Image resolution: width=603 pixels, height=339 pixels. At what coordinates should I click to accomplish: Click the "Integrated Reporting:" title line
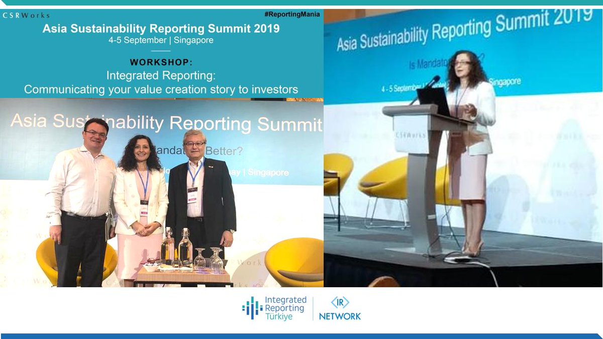[161, 75]
